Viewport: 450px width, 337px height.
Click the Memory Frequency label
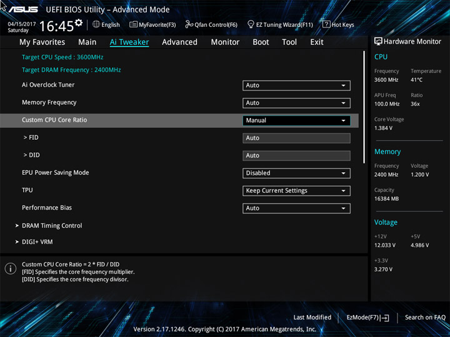coord(49,102)
